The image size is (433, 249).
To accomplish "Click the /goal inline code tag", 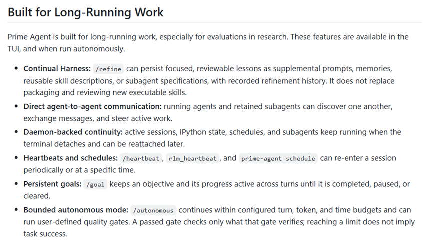I will (95, 184).
